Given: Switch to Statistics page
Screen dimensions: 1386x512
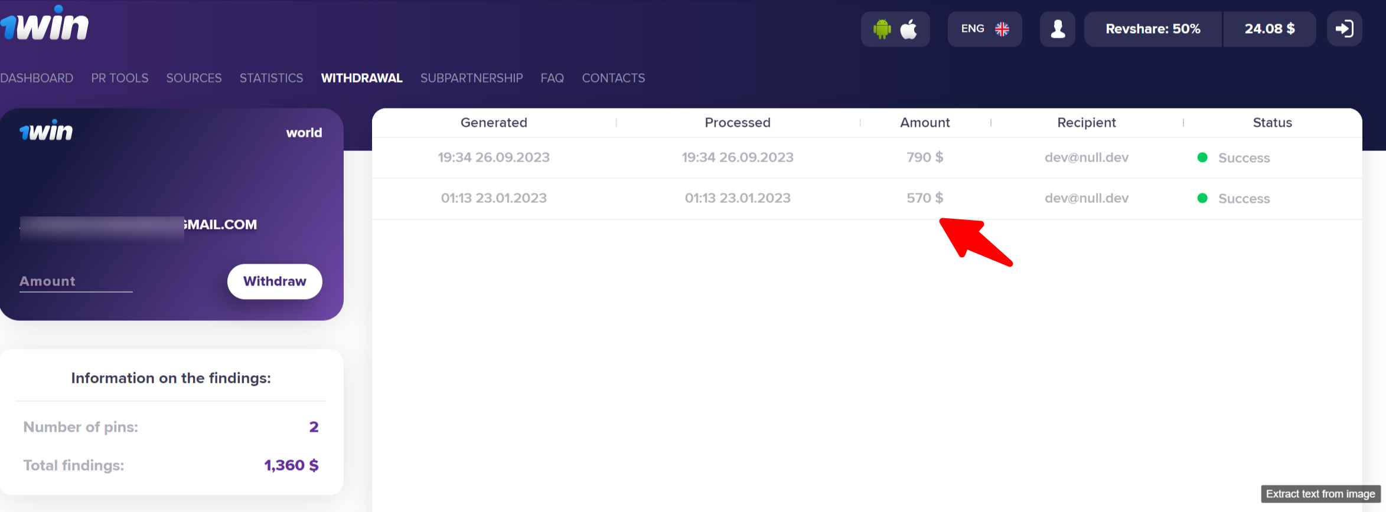Looking at the screenshot, I should tap(271, 78).
